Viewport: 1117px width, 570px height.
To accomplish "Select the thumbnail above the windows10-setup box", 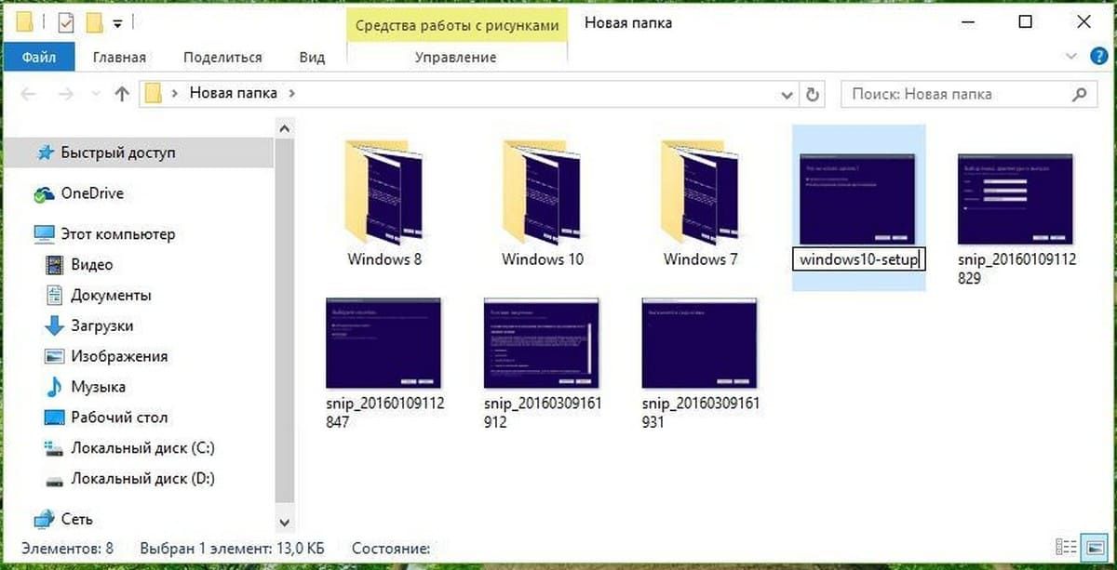I will point(858,199).
